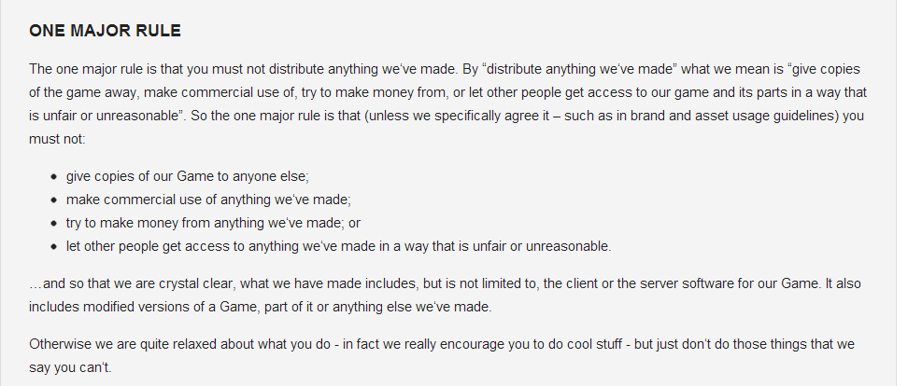Click the bullet about giving copies of Game
Viewport: 908px width, 386px height.
pos(188,176)
